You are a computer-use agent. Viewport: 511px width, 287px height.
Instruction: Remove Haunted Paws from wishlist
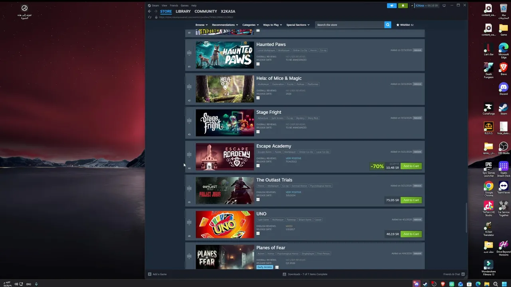point(418,50)
